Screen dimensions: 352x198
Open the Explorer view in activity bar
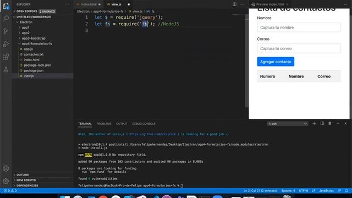[x=6, y=6]
